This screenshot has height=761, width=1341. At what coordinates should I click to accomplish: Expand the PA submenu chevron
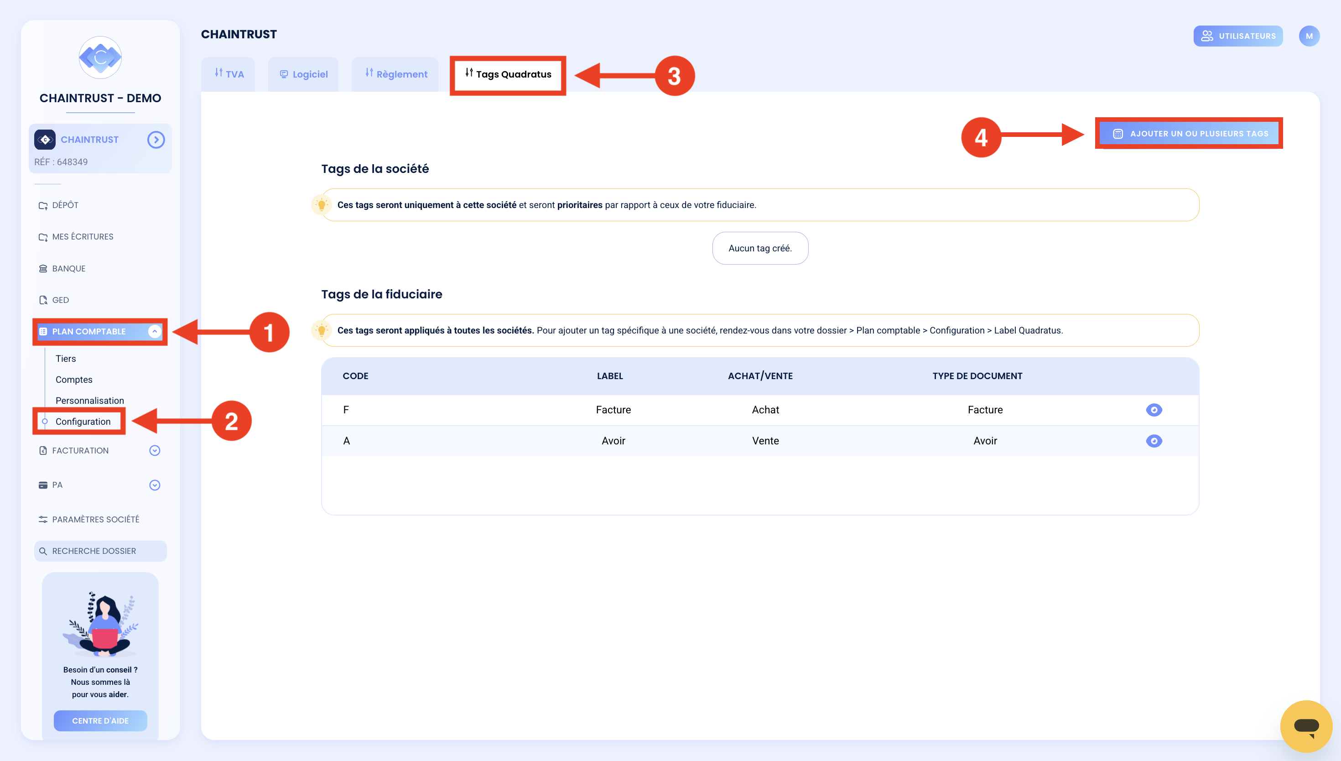pyautogui.click(x=155, y=485)
